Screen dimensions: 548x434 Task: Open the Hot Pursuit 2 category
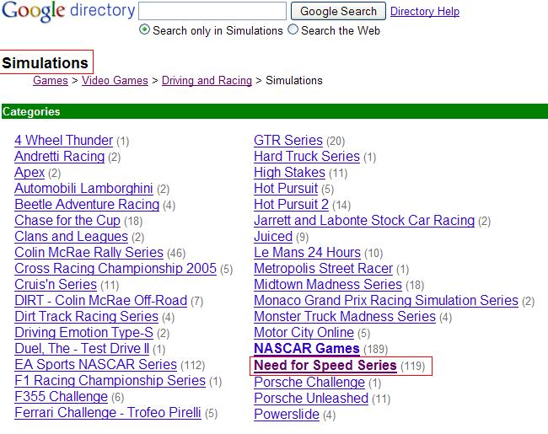tap(292, 205)
